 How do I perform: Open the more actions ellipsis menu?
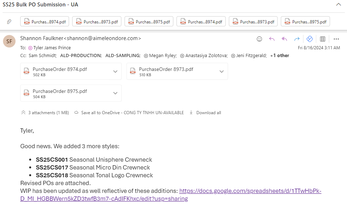coord(336,39)
